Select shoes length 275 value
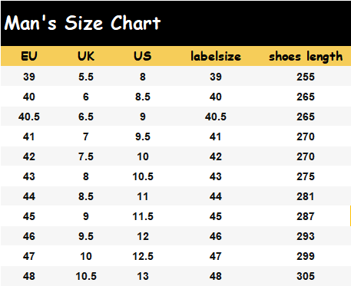This screenshot has height=286, width=351. 306,176
